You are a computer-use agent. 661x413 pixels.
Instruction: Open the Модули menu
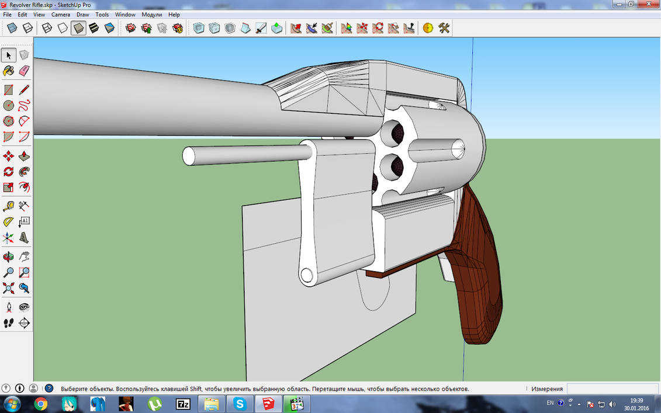pos(151,15)
